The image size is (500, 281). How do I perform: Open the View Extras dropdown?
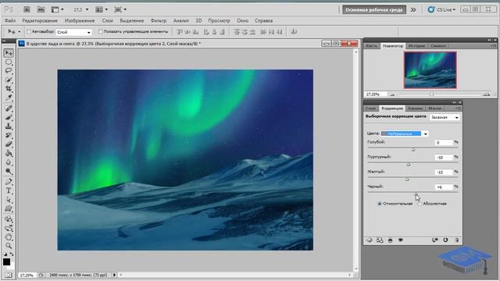click(x=58, y=9)
